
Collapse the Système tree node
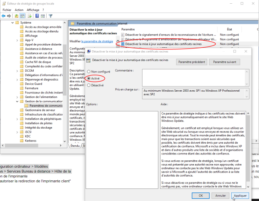(12, 23)
